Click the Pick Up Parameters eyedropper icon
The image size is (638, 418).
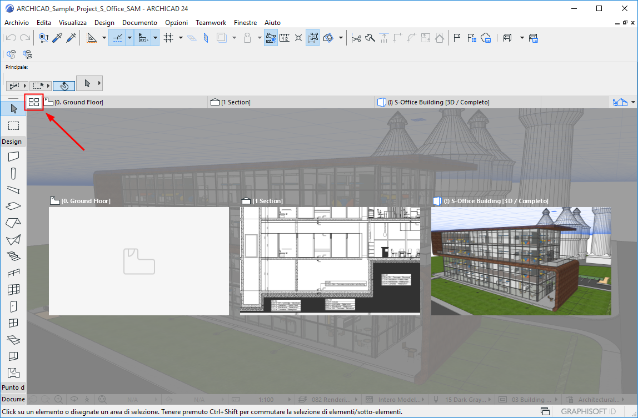tap(57, 38)
